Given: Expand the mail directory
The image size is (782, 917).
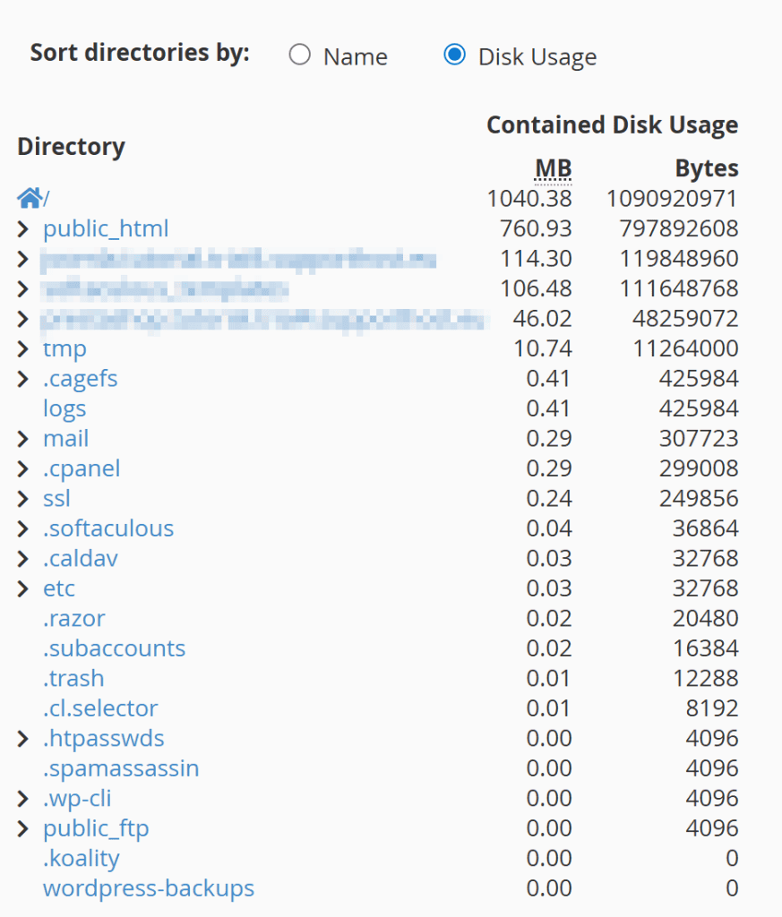Looking at the screenshot, I should [x=22, y=439].
